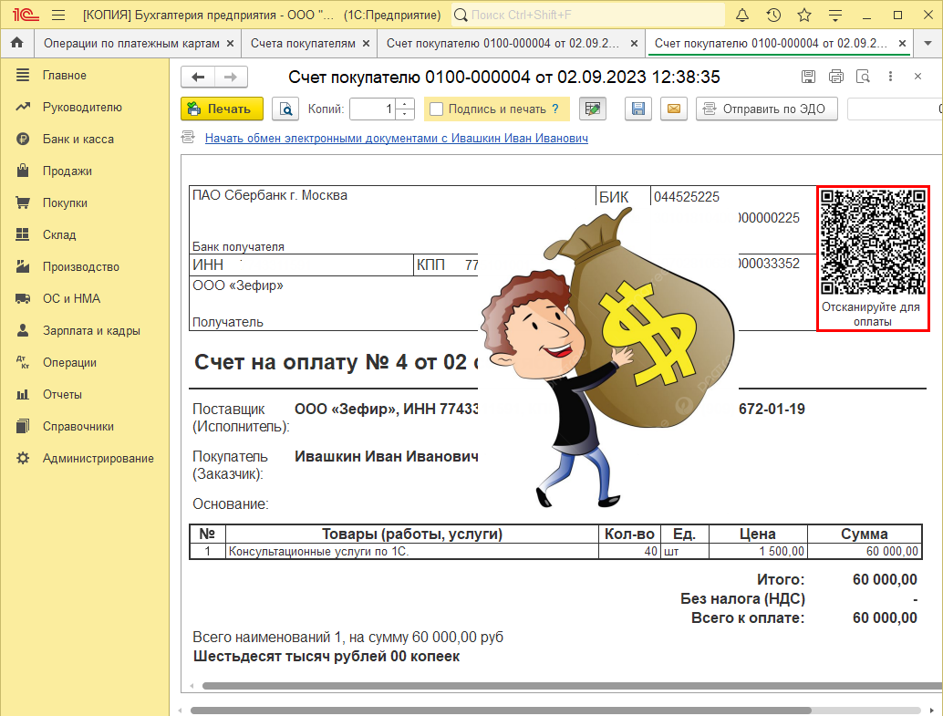Screen dimensions: 943x716
Task: Expand the open tabs list dropdown arrow
Action: tap(928, 43)
